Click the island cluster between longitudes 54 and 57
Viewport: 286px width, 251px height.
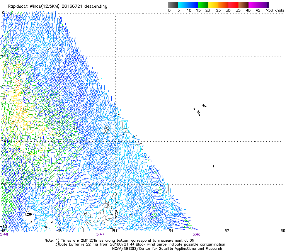[x=200, y=110]
